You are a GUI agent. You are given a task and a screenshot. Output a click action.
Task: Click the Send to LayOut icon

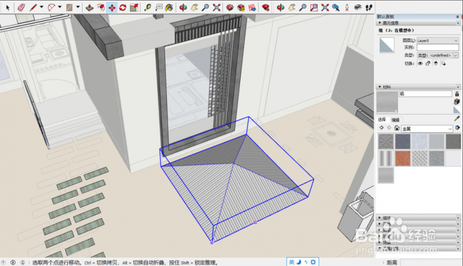click(x=252, y=8)
